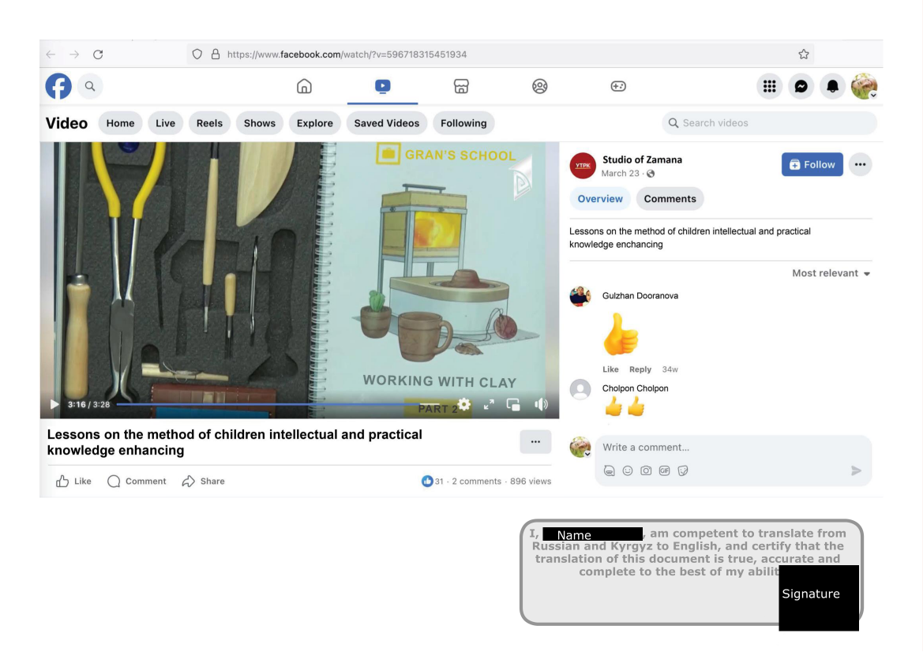Open Gulzhan Dooranova's profile
This screenshot has width=923, height=652.
click(640, 296)
